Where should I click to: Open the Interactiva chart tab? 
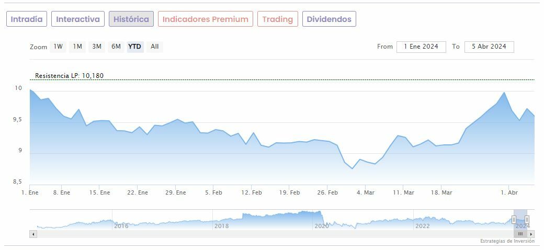click(x=78, y=19)
